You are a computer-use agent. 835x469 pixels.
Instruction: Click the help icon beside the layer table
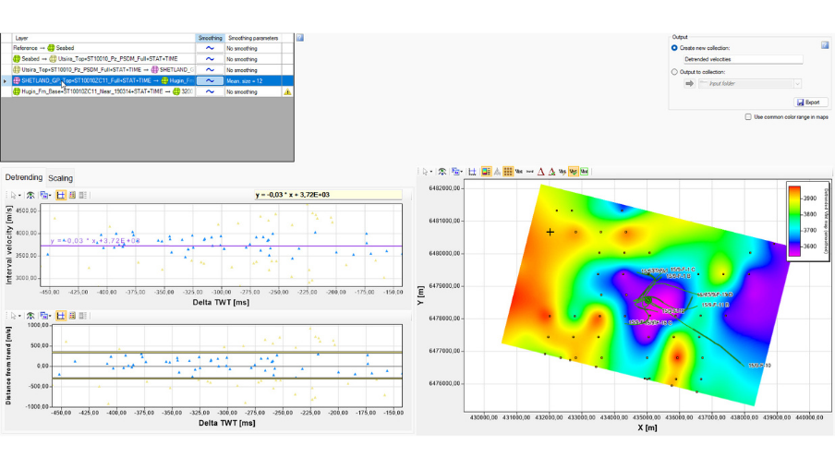tap(300, 38)
